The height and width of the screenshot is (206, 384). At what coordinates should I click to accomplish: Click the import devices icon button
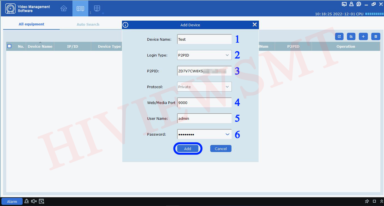[351, 36]
